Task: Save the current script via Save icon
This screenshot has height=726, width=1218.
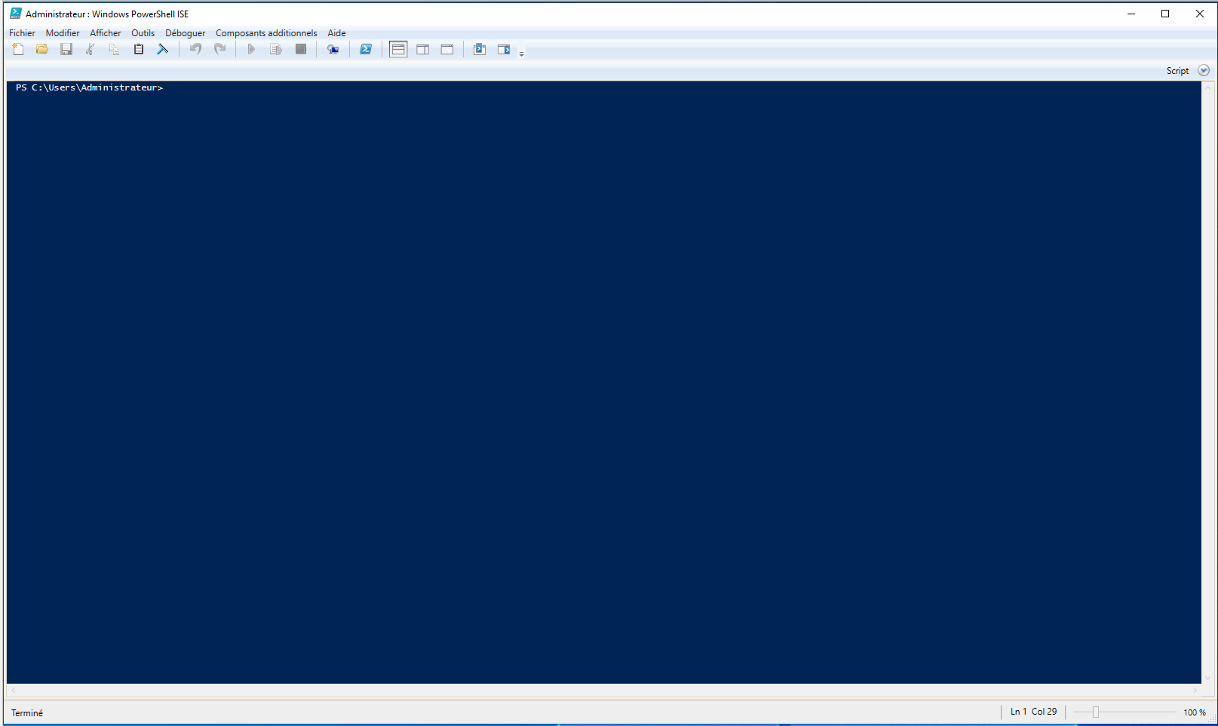Action: [x=66, y=49]
